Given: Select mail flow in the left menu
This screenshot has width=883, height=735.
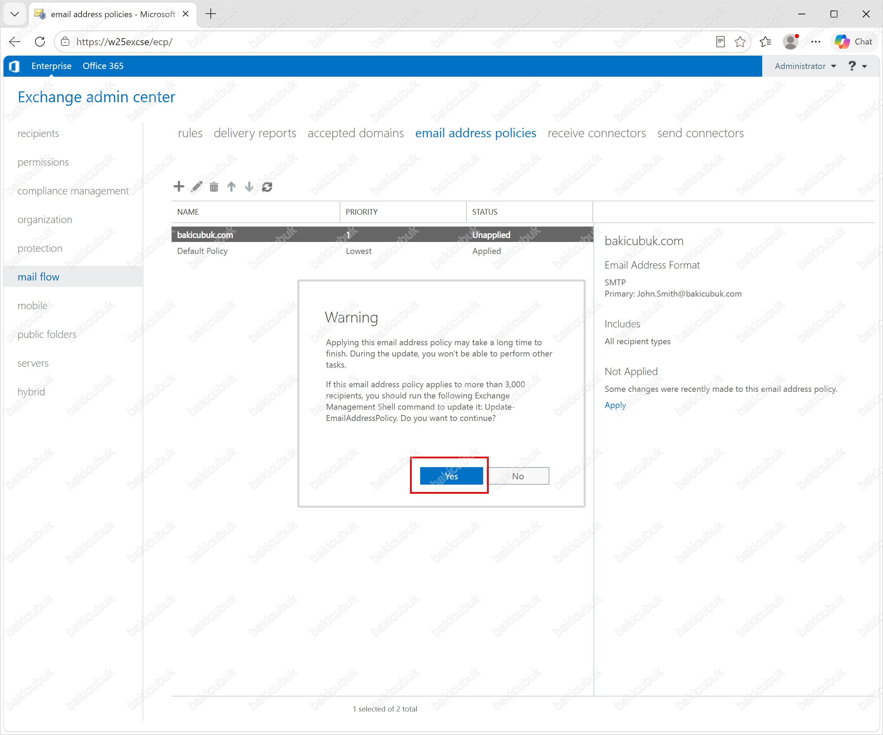Looking at the screenshot, I should click(73, 277).
